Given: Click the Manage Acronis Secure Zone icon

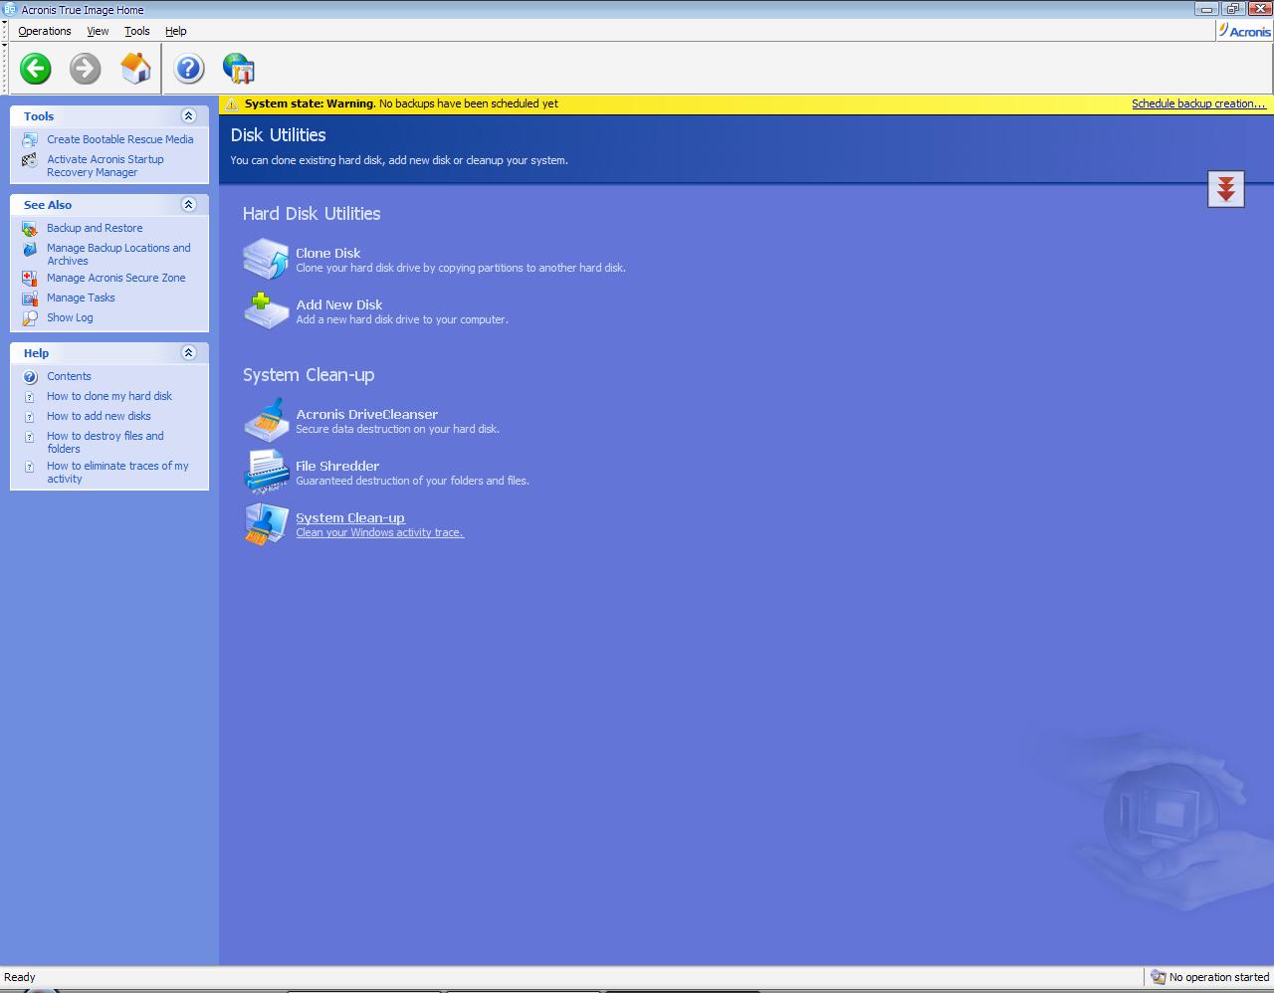Looking at the screenshot, I should tap(30, 278).
